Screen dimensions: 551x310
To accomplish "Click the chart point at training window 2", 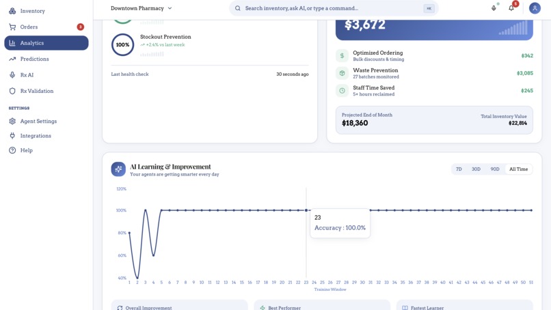I will click(x=137, y=278).
